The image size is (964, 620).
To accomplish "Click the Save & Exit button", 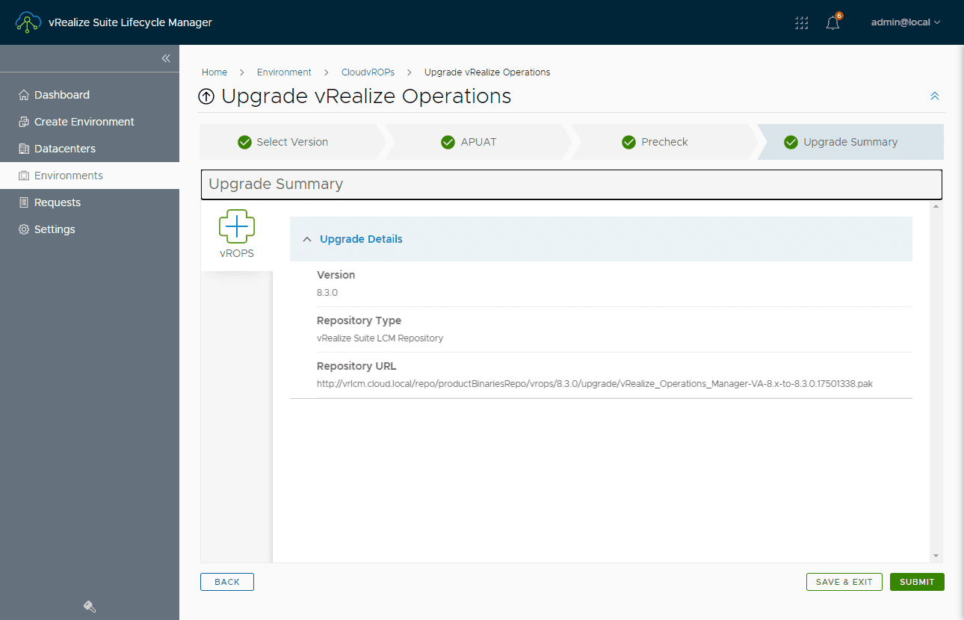I will (844, 582).
